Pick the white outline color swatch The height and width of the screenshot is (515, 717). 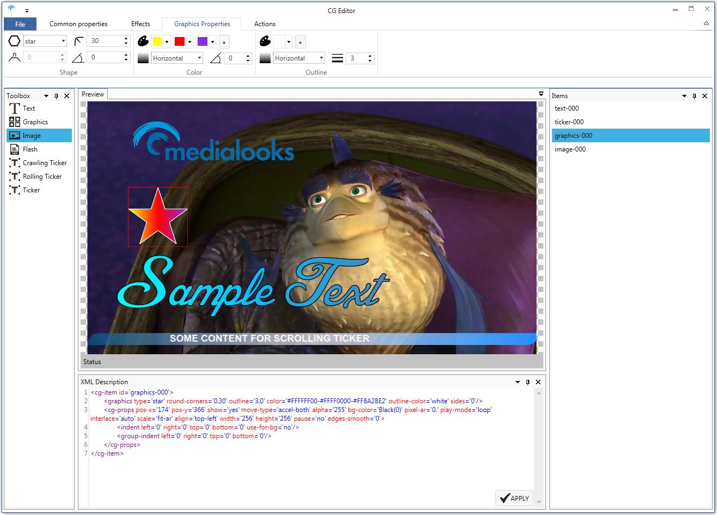pos(279,41)
